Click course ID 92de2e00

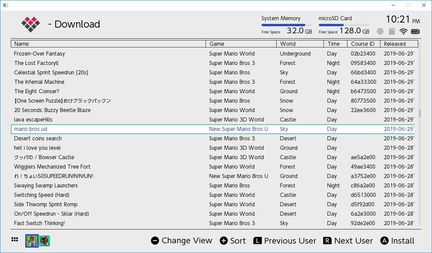[363, 223]
